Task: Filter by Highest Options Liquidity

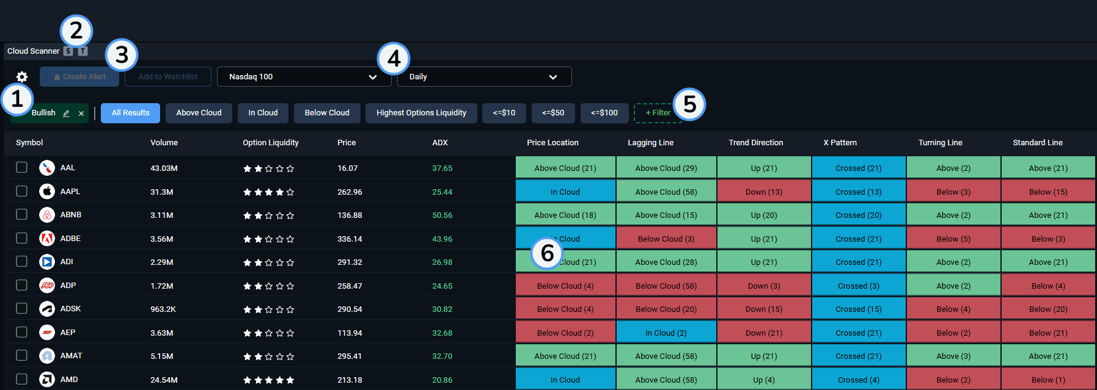Action: click(x=421, y=113)
